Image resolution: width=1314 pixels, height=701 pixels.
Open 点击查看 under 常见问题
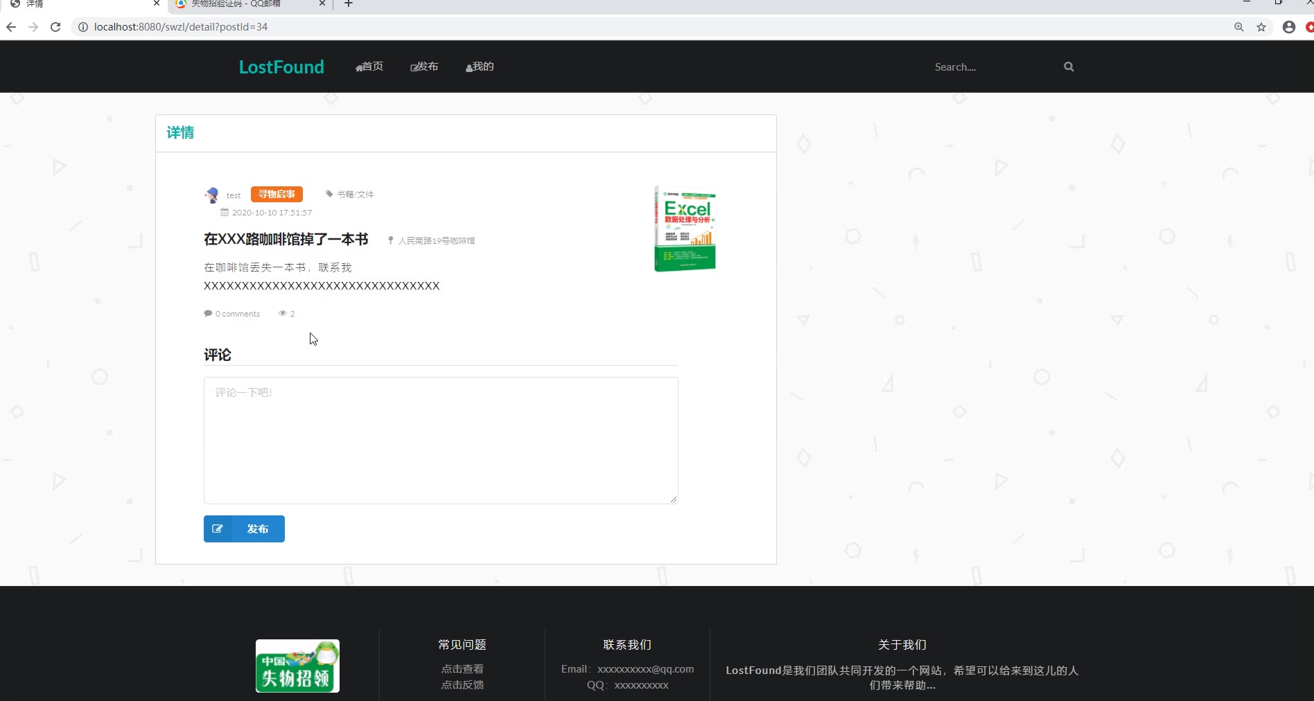coord(462,669)
